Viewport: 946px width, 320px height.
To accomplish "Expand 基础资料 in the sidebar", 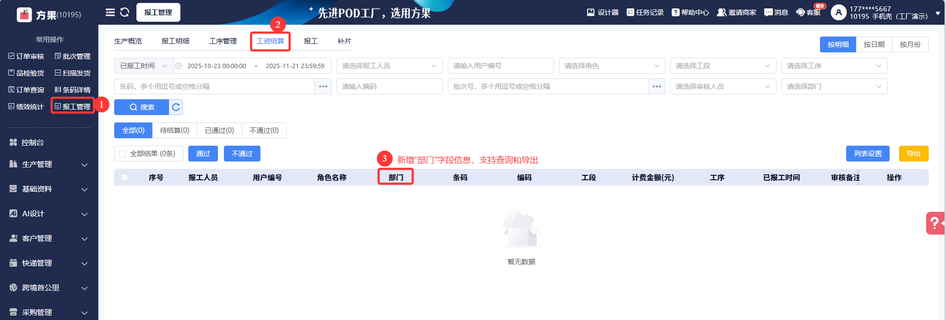I will (49, 189).
